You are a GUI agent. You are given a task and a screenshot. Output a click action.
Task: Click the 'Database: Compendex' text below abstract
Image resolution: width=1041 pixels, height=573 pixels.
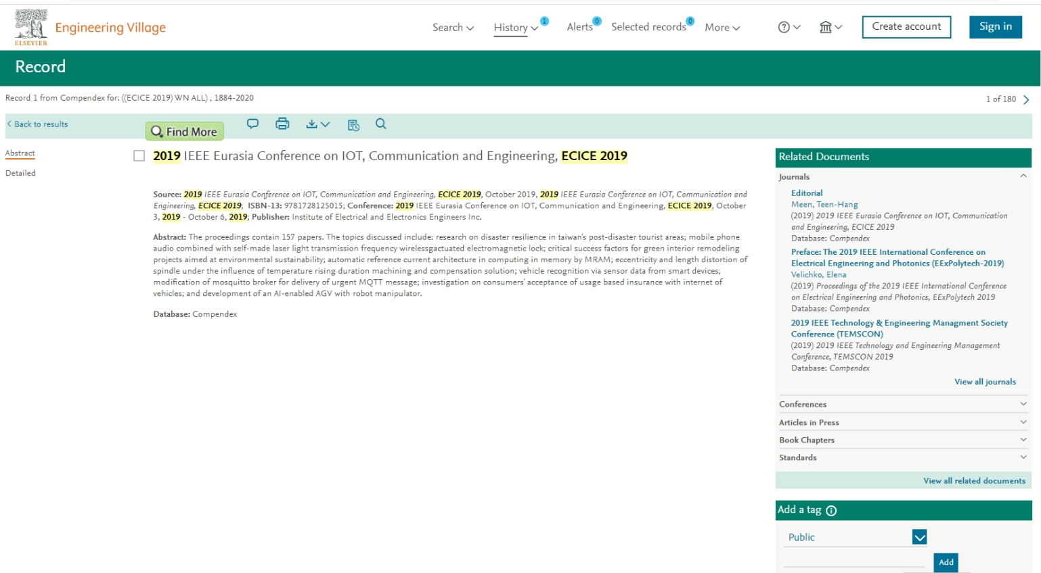coord(195,314)
